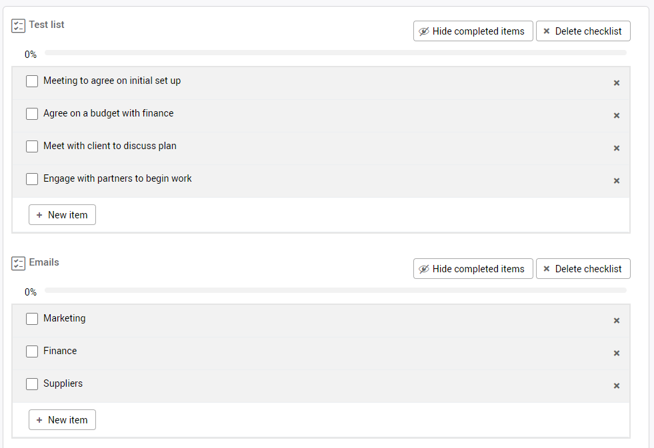
Task: Check the Suppliers checkbox
Action: (32, 384)
